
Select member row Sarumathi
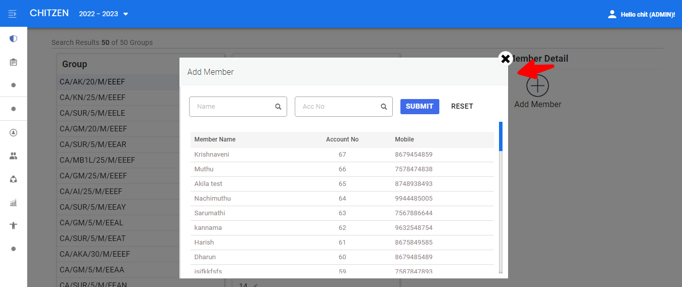[342, 213]
